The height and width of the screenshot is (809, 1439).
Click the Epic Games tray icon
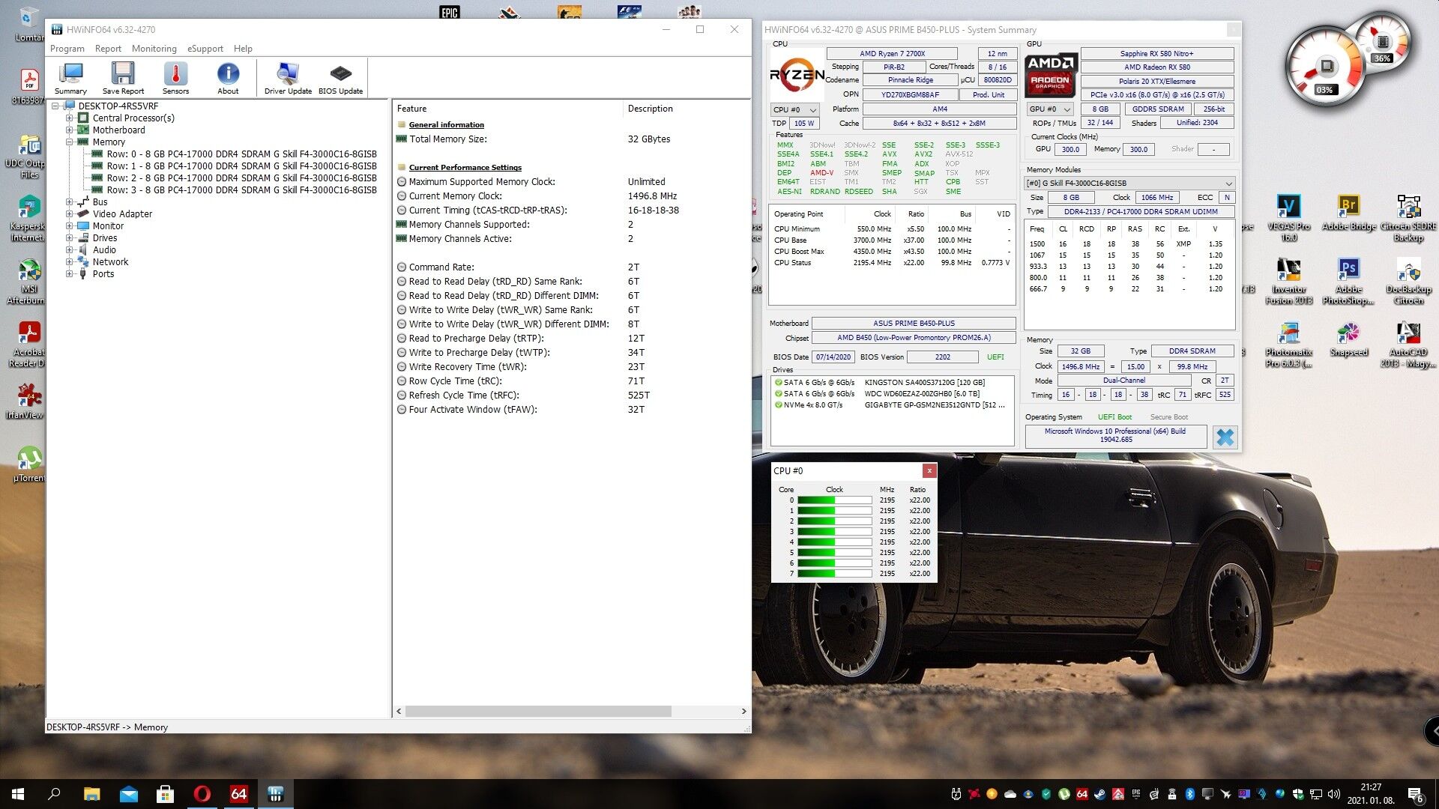tap(1135, 794)
